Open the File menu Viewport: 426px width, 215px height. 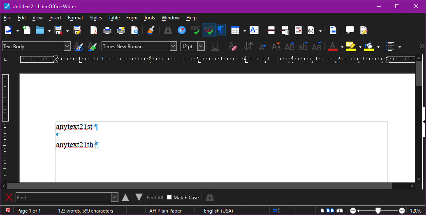pos(7,18)
